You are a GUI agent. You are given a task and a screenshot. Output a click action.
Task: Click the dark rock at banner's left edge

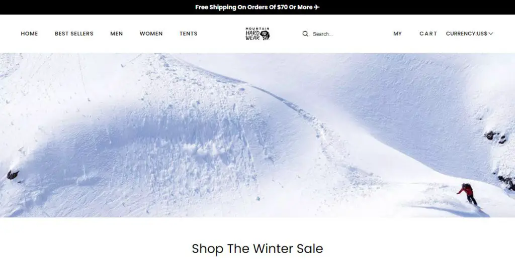tap(13, 175)
